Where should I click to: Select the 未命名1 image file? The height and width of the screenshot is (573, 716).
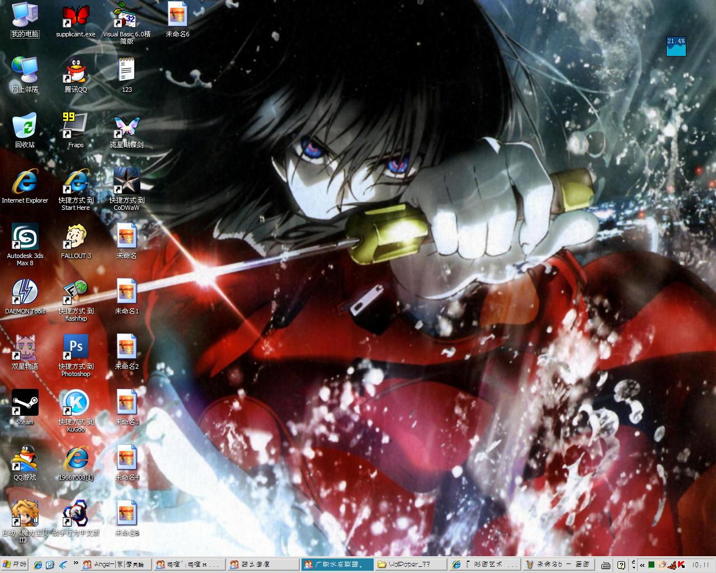pyautogui.click(x=127, y=297)
